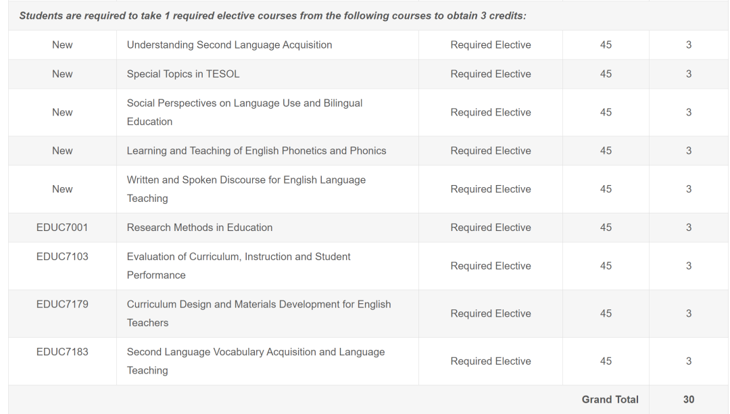
Task: Click Required Elective cell for Special Topics in TESOL
Action: pyautogui.click(x=491, y=74)
